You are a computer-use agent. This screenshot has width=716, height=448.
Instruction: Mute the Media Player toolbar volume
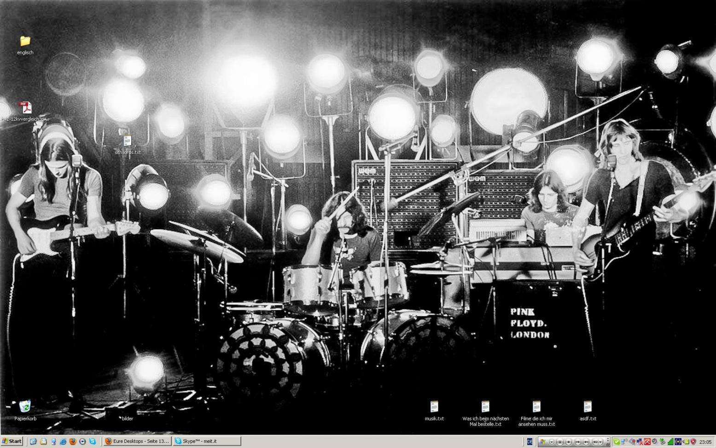(x=595, y=442)
